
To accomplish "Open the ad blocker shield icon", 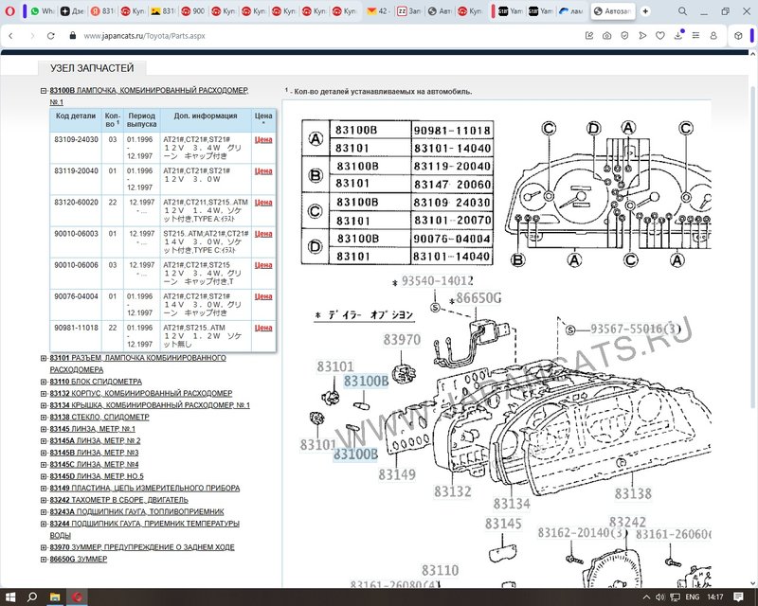I will pyautogui.click(x=624, y=35).
